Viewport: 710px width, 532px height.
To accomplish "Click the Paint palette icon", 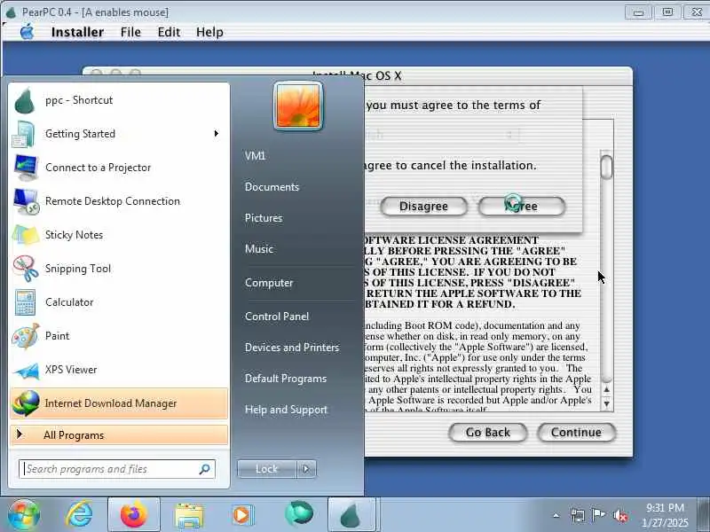I will point(26,336).
